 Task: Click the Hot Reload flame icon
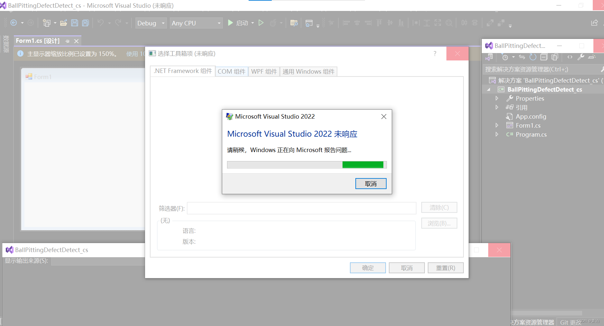[x=273, y=23]
